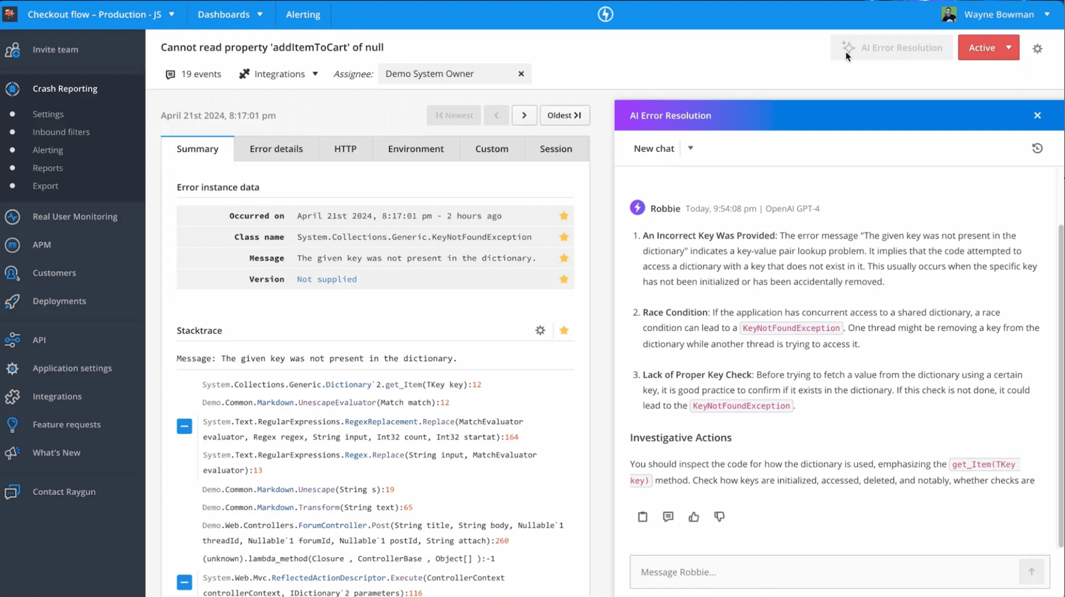
Task: Open Alerting in the top navigation
Action: [x=303, y=14]
